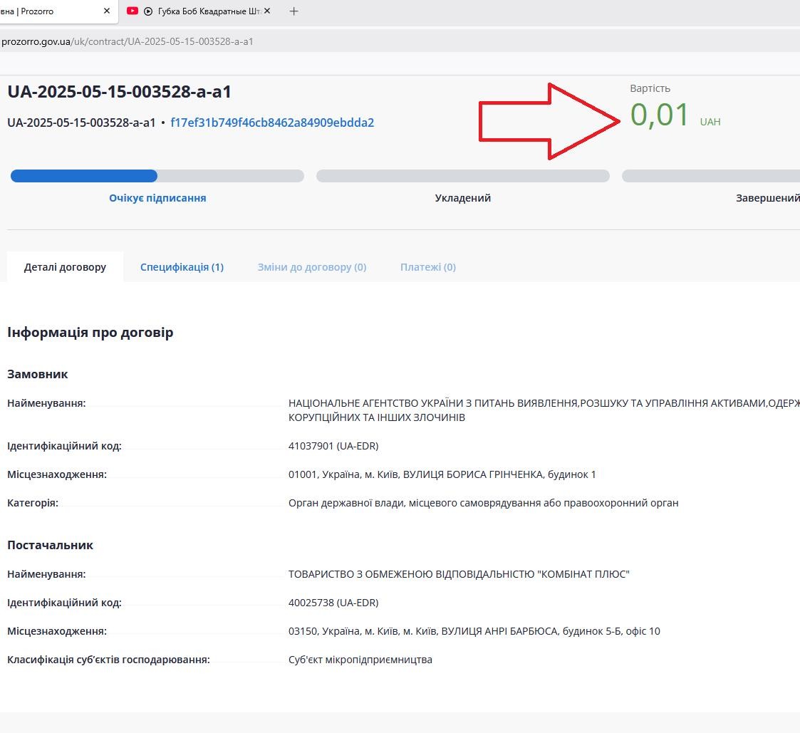Click the YouTube favicon on second tab

132,11
